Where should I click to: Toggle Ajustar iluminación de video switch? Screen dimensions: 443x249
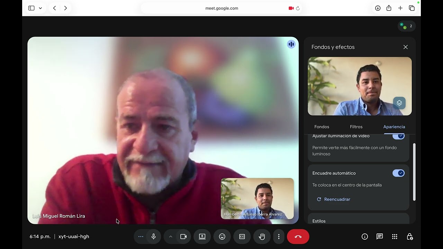coord(398,136)
